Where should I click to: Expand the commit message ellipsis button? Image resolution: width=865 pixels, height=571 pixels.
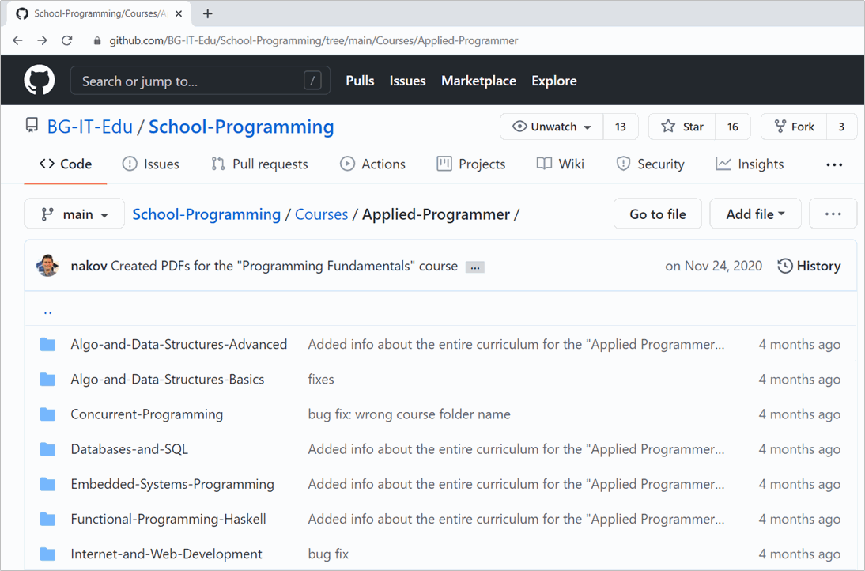coord(474,267)
